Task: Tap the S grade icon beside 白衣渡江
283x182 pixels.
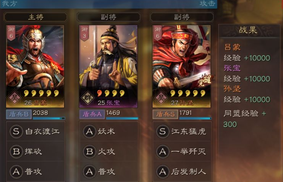Action: (16, 131)
